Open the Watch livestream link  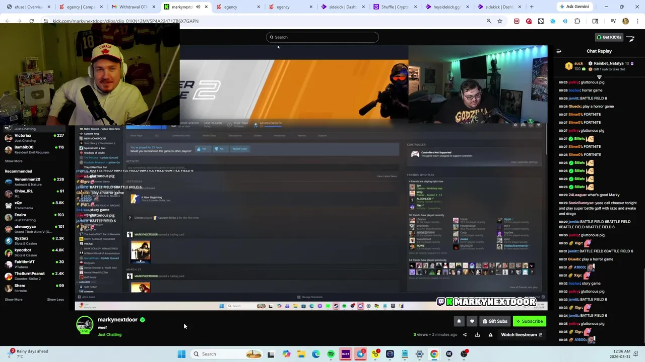522,335
